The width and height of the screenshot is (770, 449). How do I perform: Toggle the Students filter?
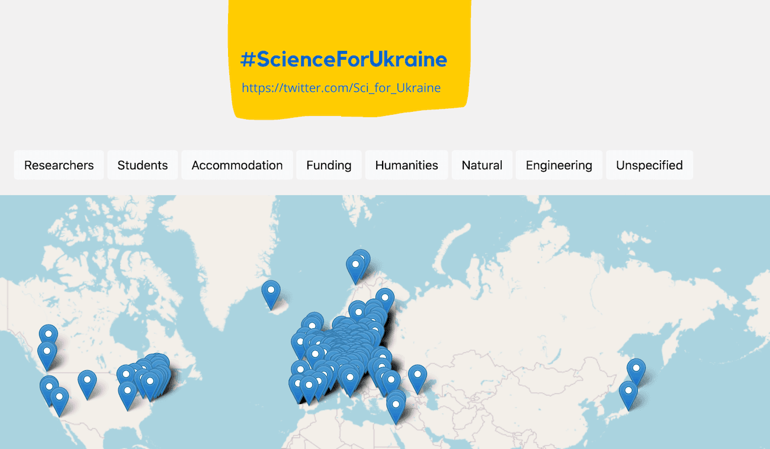pos(143,165)
